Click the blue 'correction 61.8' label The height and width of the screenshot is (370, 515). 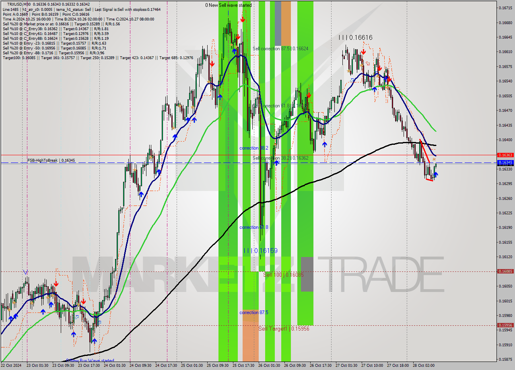253,227
